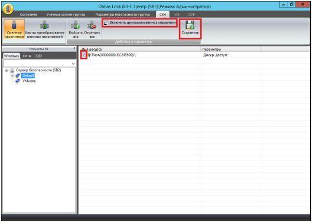Viewport: 313px width, 223px height.
Task: Click the Dallas Lock application logo button
Action: tap(8, 8)
